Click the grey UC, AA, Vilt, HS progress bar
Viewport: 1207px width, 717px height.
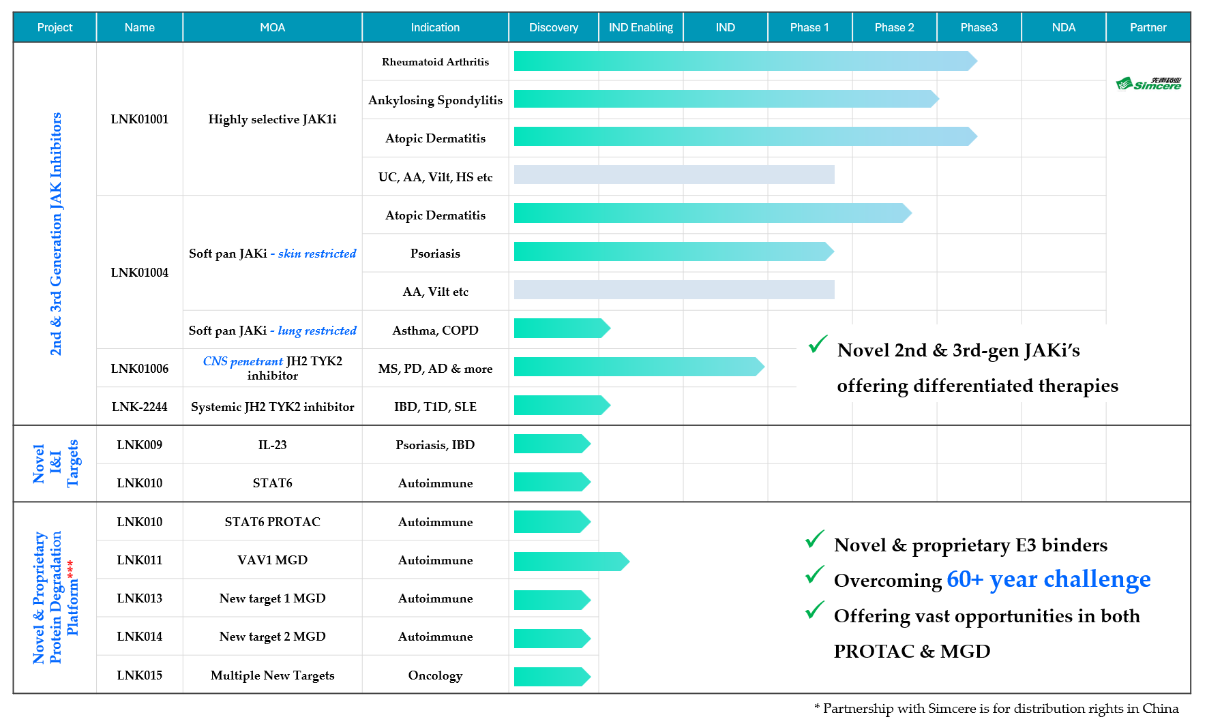coord(674,174)
